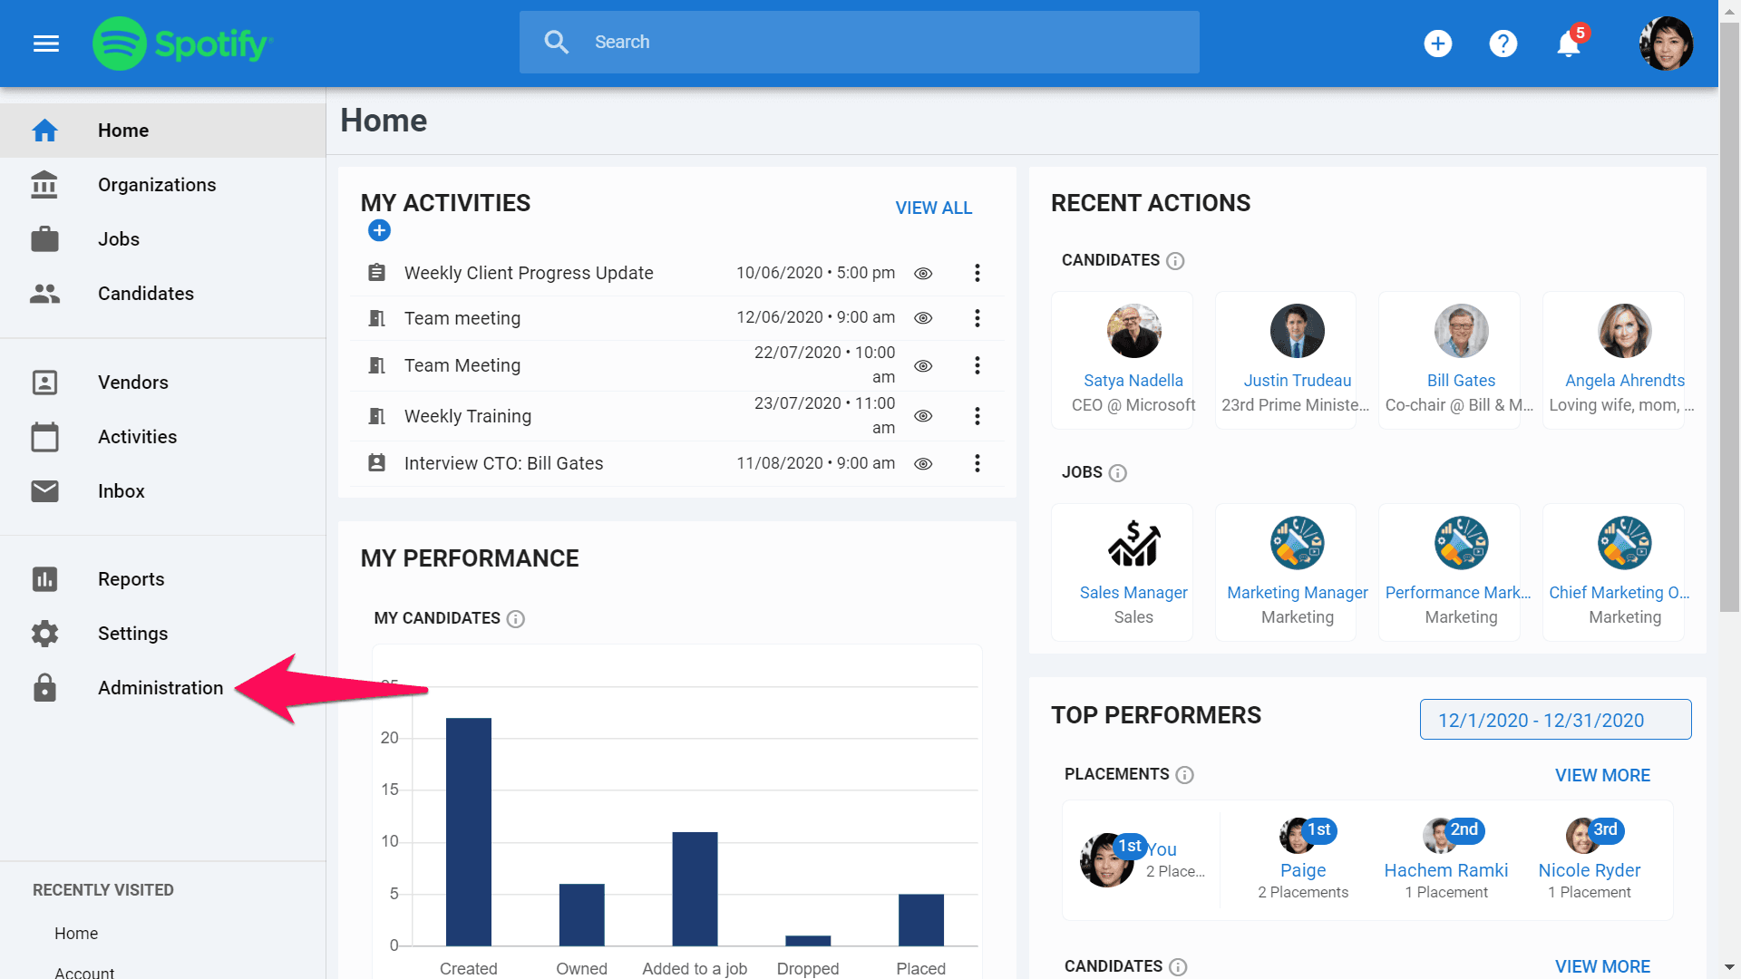Click the Added to a job bar
The width and height of the screenshot is (1741, 979).
coord(695,889)
